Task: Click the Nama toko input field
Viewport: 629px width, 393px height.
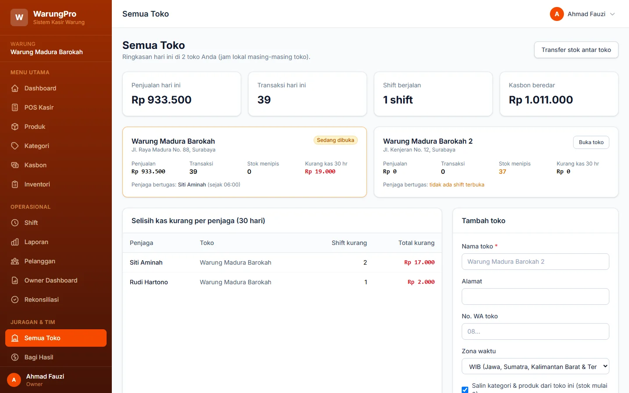Action: pyautogui.click(x=536, y=262)
